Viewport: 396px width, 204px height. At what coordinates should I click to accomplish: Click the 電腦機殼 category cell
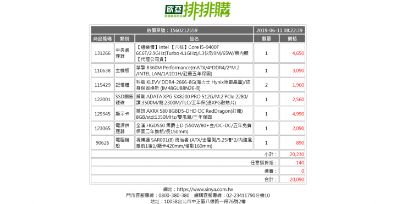click(124, 142)
